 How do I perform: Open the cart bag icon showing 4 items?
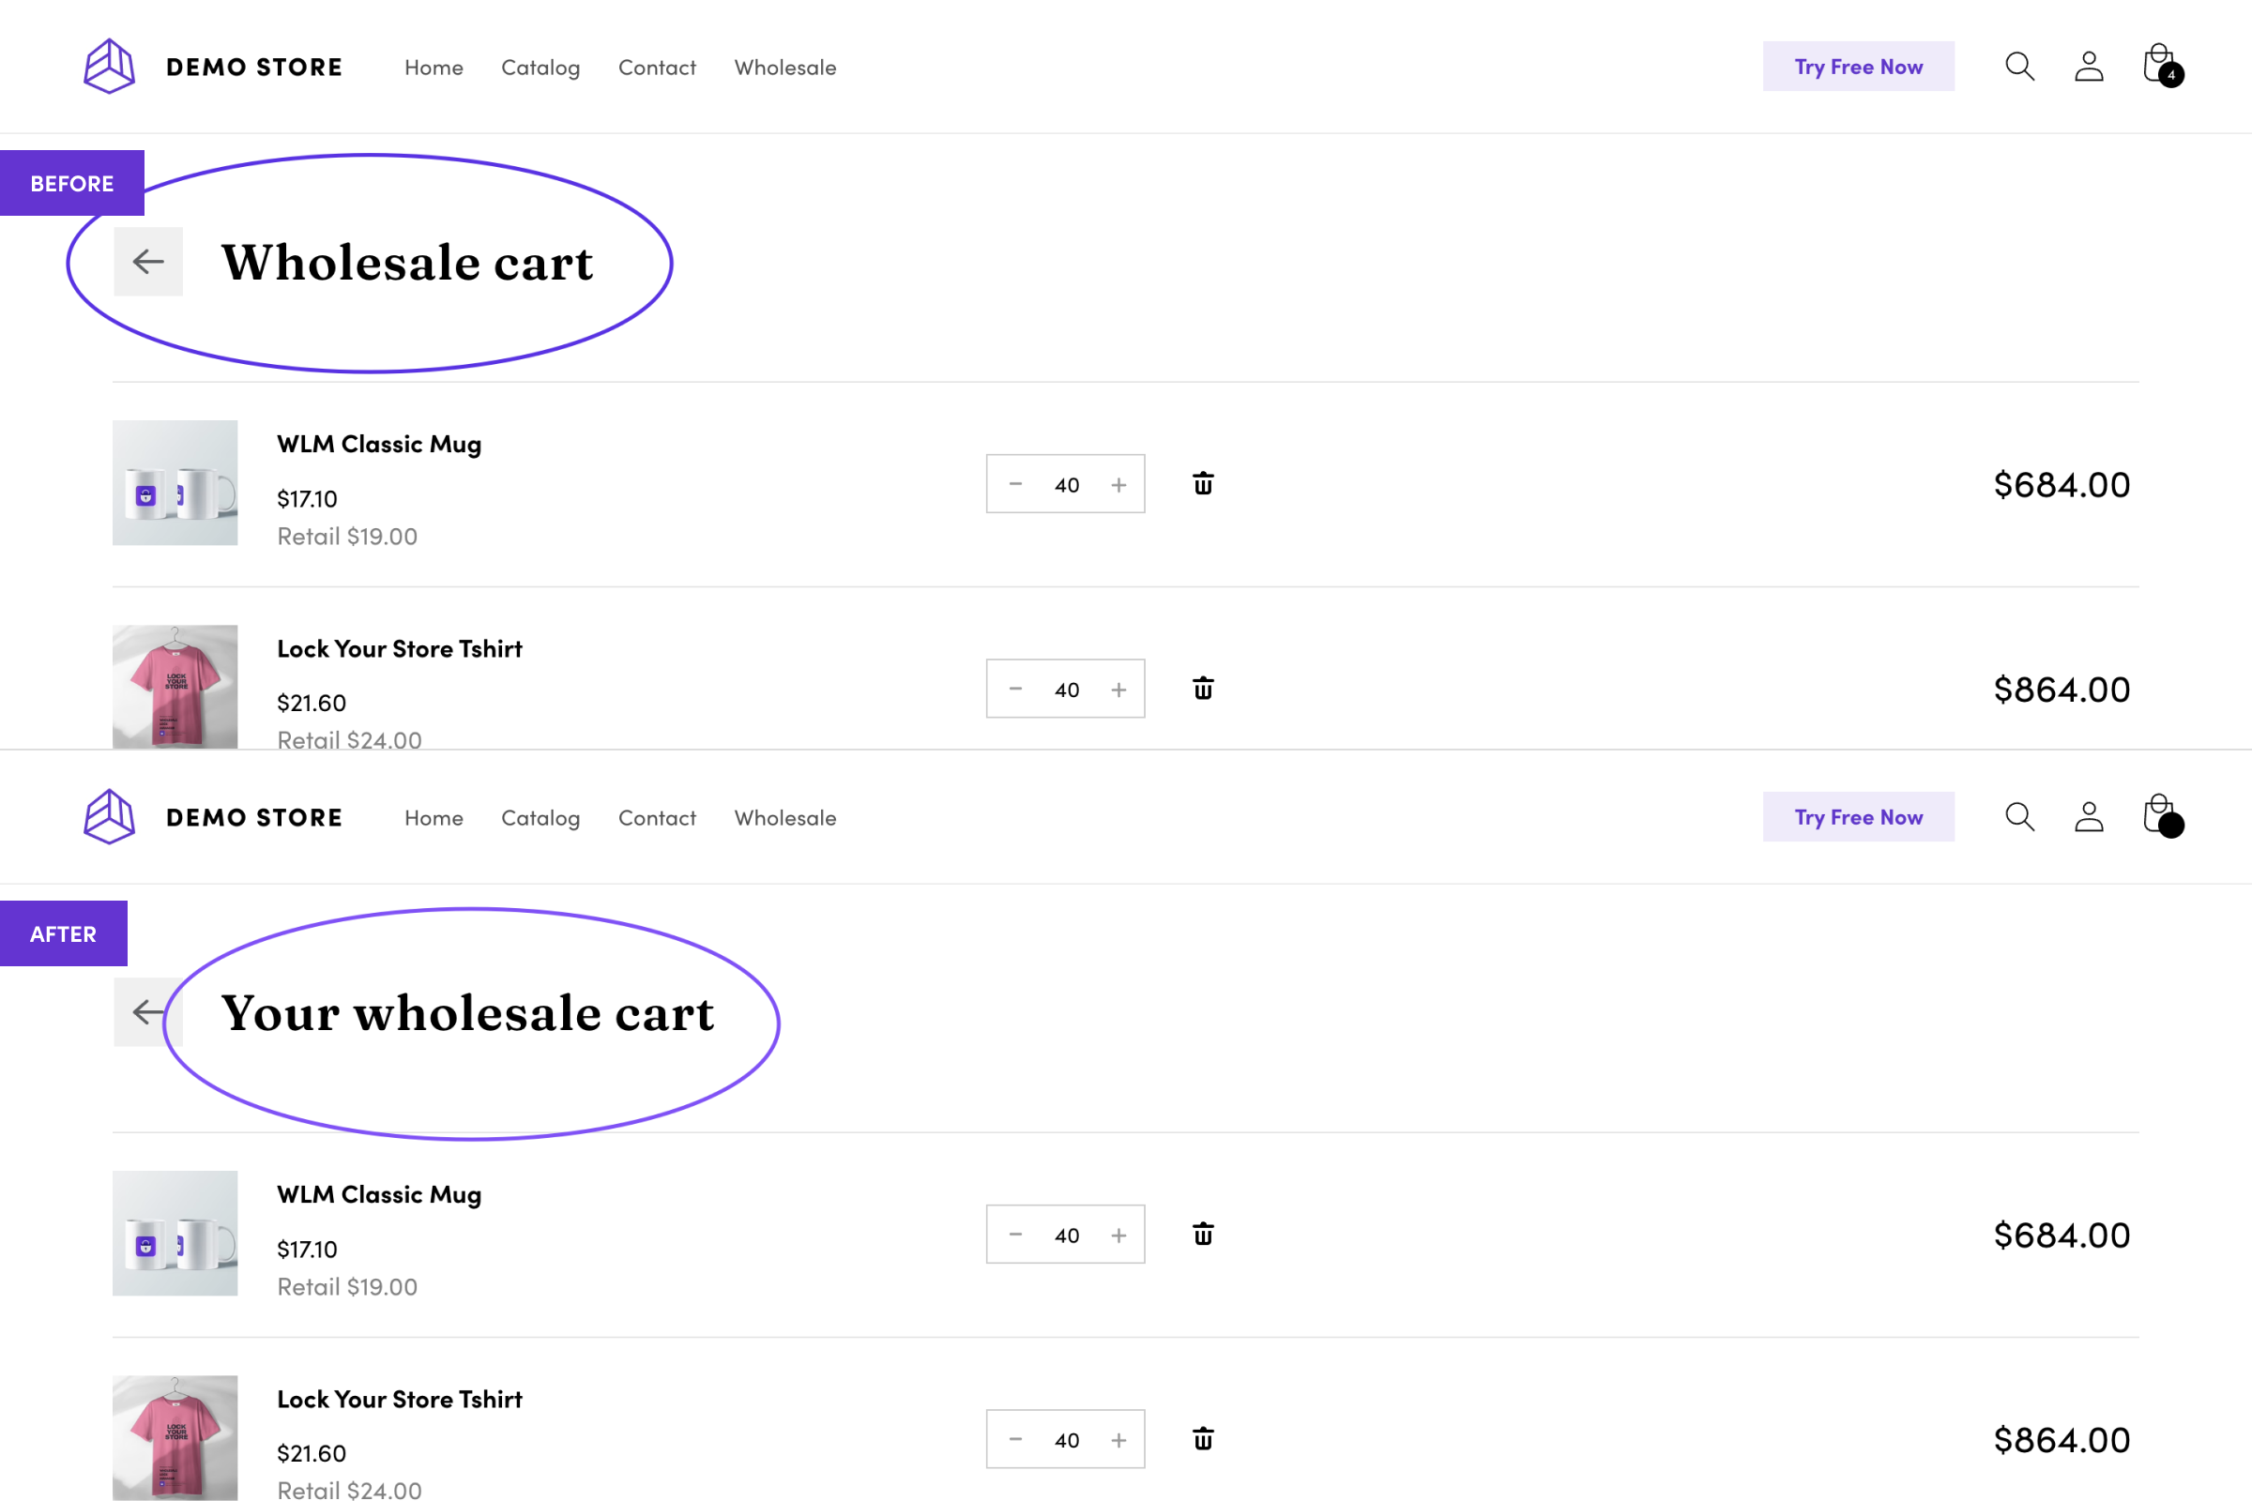coord(2159,65)
